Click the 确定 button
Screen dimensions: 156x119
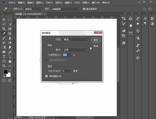click(96, 40)
